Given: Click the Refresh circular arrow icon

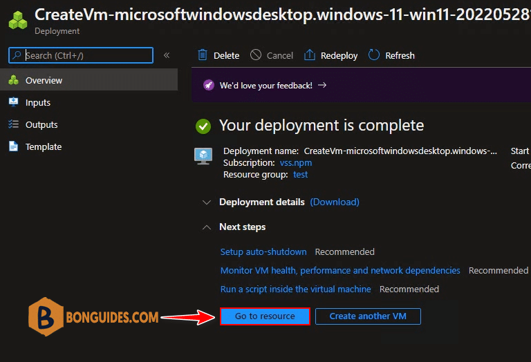Looking at the screenshot, I should (374, 55).
